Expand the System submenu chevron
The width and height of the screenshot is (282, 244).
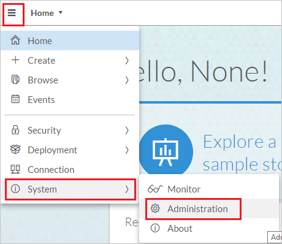[x=127, y=189]
